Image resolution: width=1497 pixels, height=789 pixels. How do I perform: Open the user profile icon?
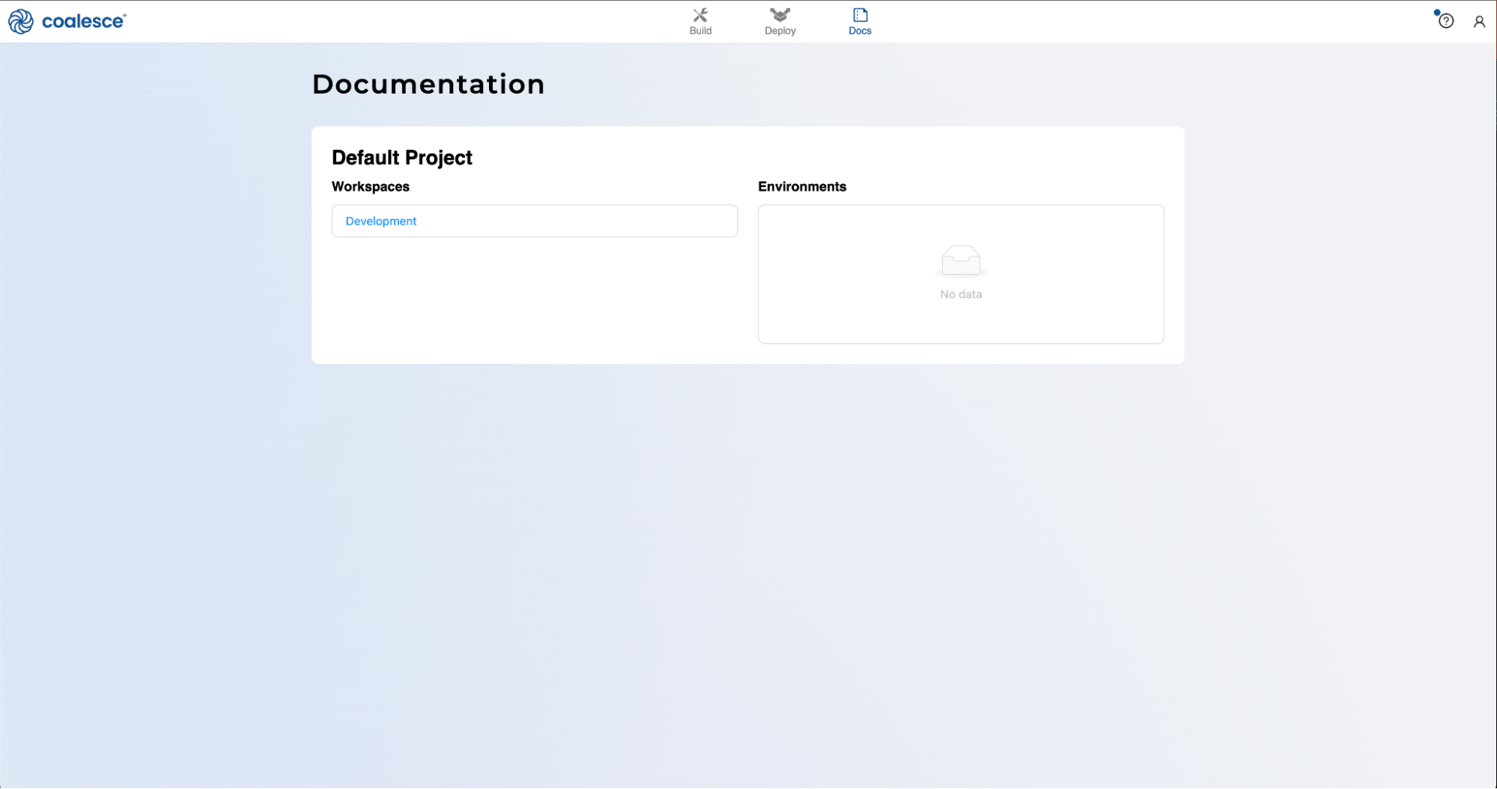tap(1479, 22)
